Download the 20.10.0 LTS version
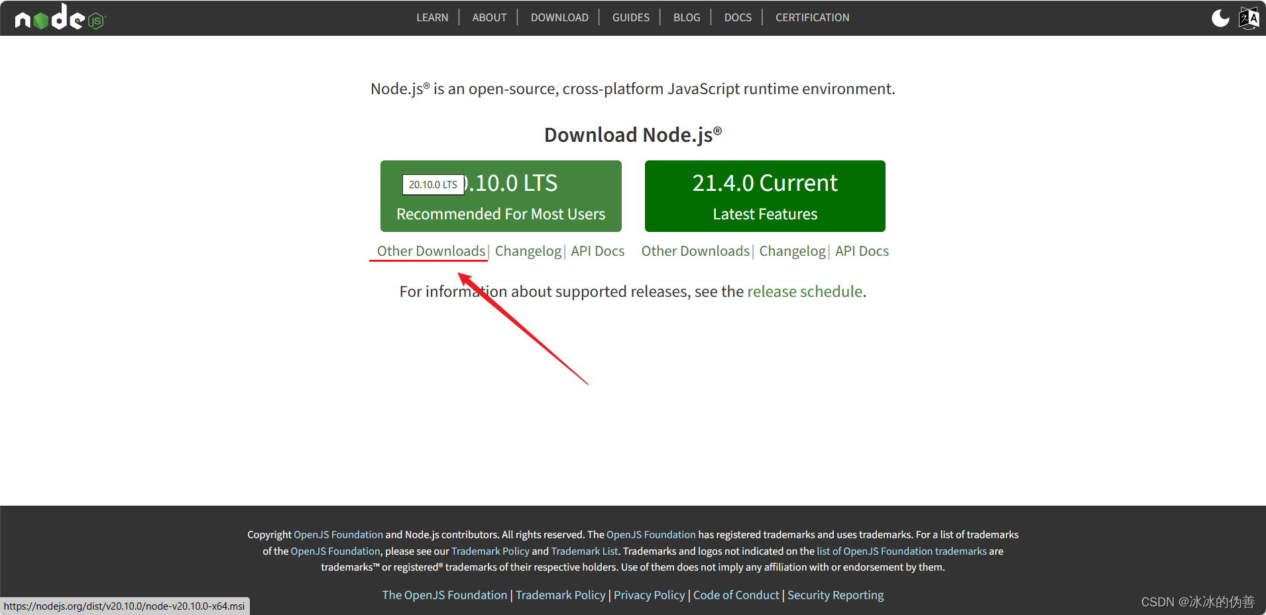This screenshot has width=1266, height=615. point(501,196)
